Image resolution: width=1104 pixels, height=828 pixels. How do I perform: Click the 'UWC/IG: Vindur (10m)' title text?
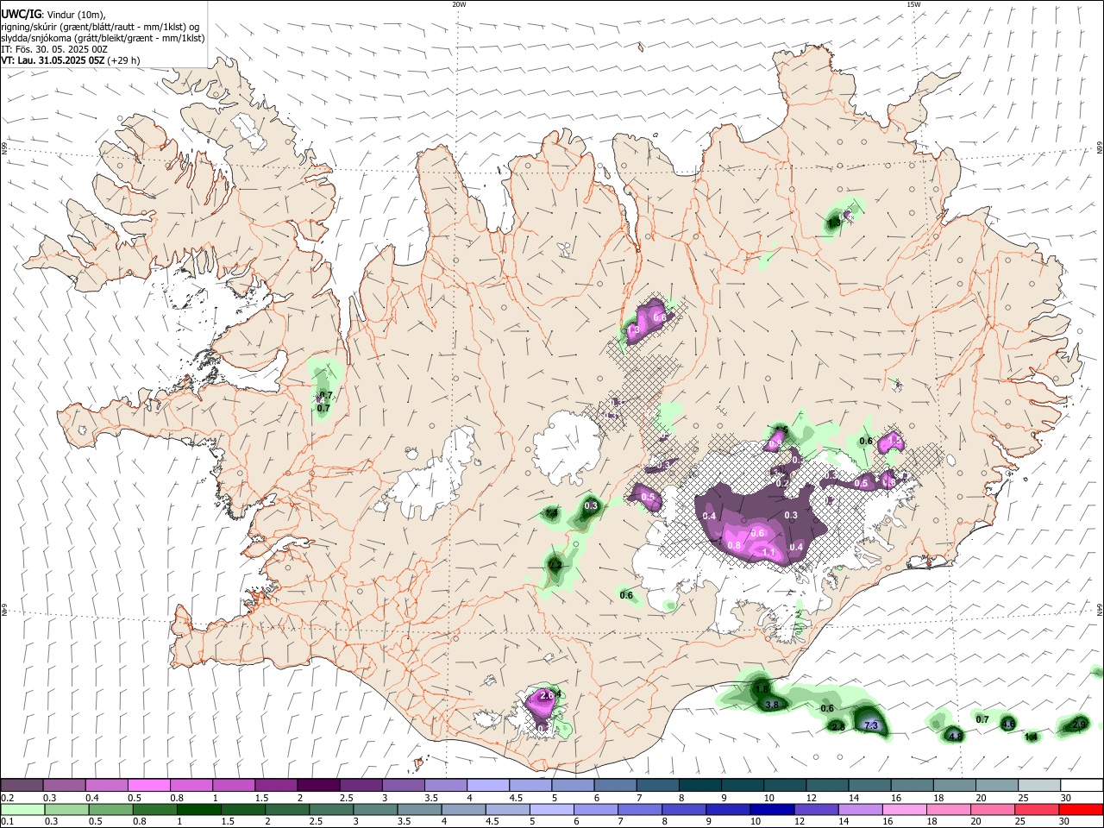tap(53, 14)
